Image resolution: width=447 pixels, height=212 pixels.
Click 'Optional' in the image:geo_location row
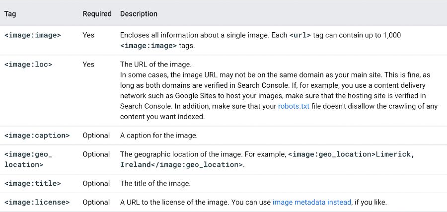pos(96,154)
